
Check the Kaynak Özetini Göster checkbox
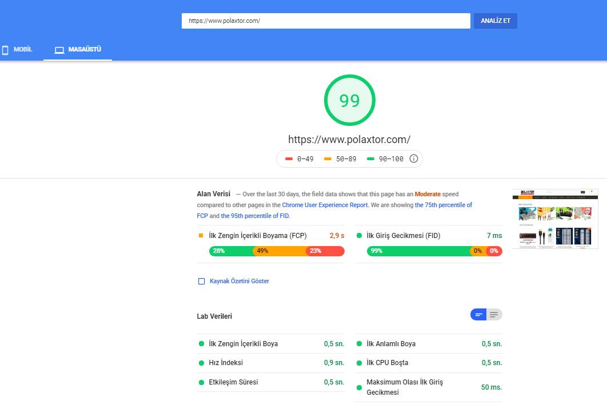tap(201, 281)
